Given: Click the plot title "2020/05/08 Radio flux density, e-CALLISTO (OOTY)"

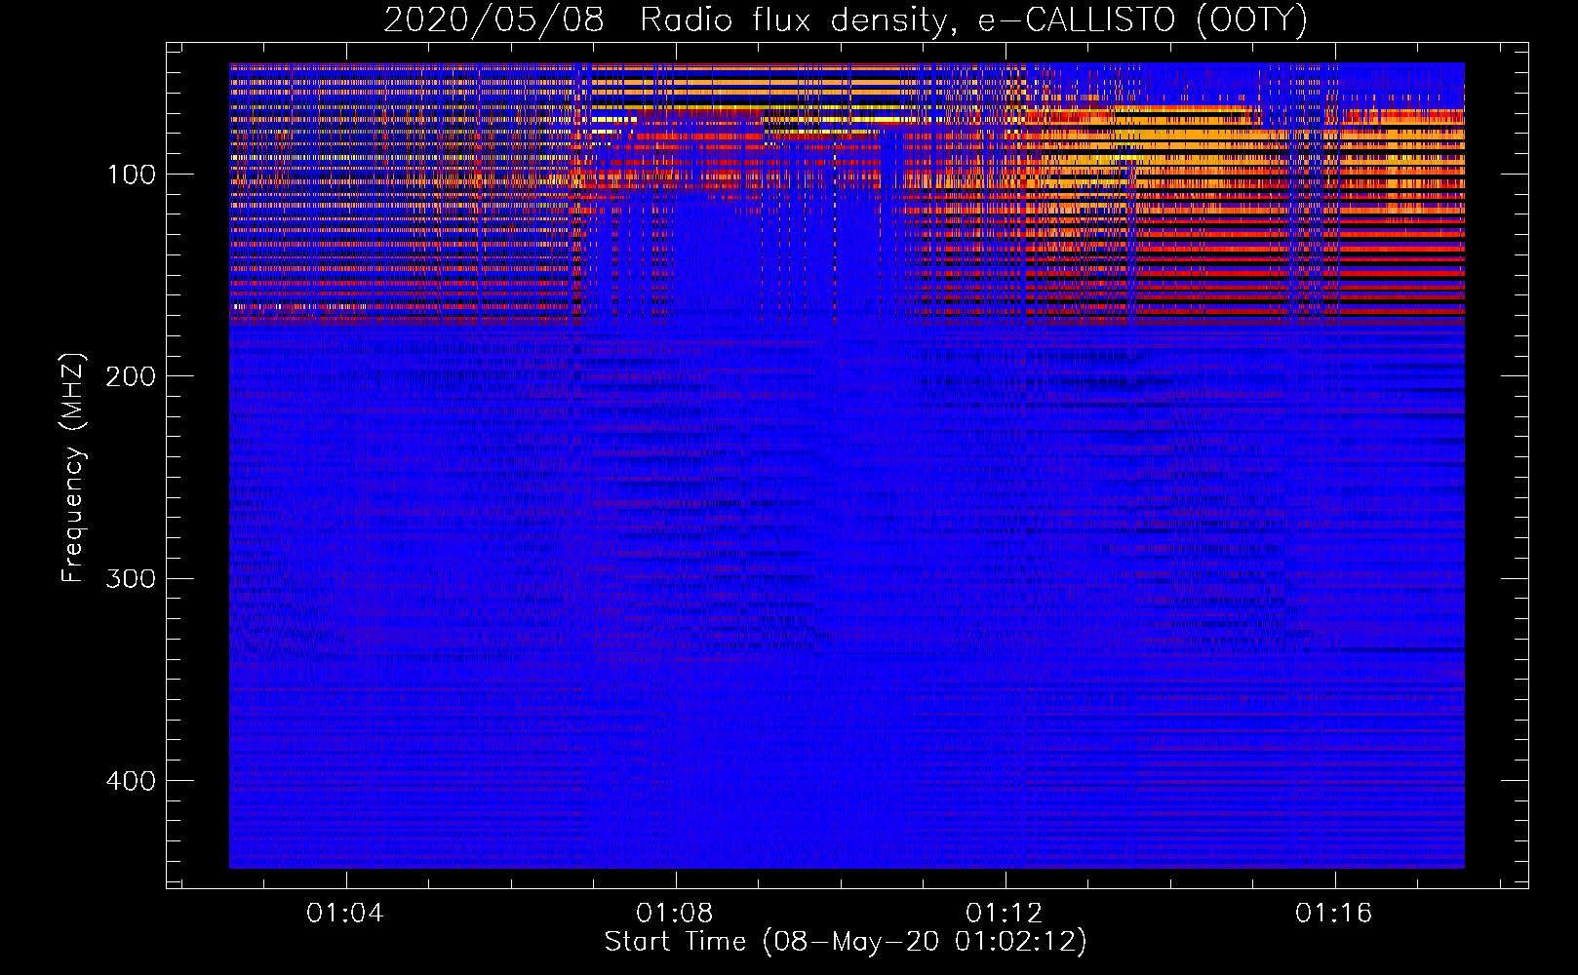Looking at the screenshot, I should 846,19.
